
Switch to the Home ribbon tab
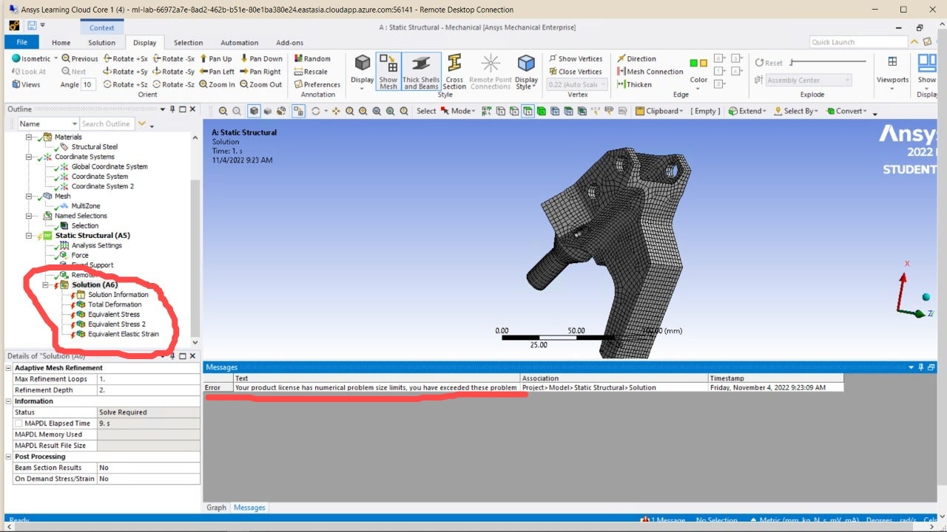click(61, 43)
